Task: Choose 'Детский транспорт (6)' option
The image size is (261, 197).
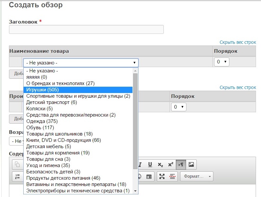Action: pos(78,102)
